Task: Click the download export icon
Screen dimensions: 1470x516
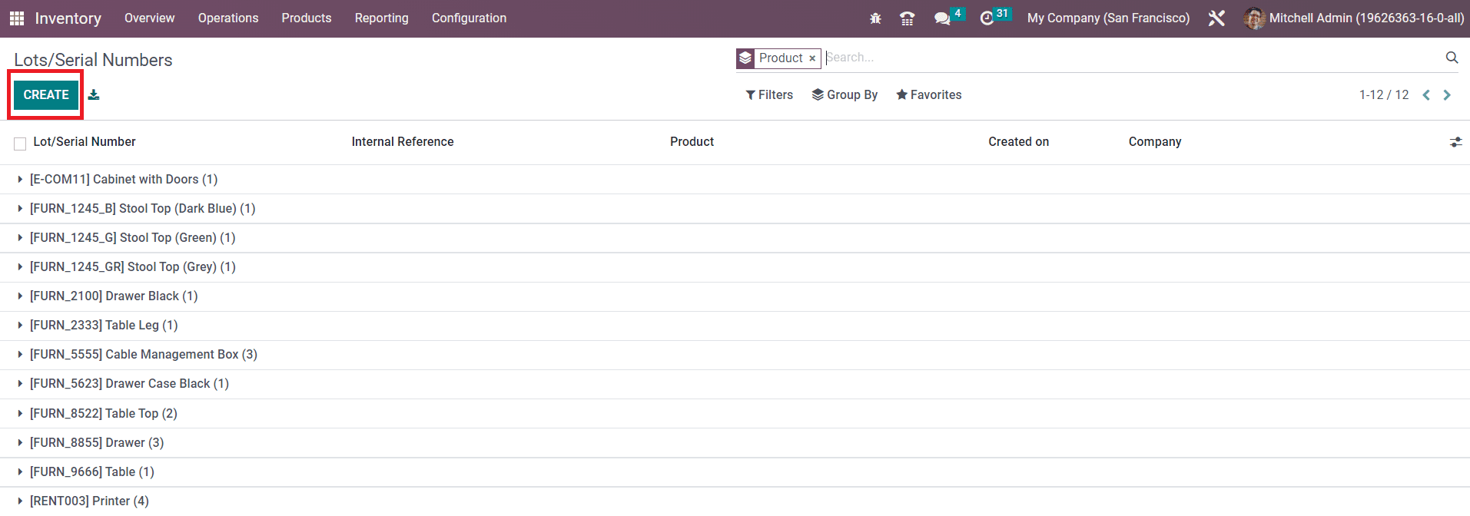Action: (94, 95)
